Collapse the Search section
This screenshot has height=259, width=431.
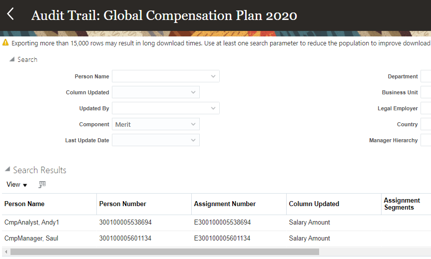coord(12,59)
